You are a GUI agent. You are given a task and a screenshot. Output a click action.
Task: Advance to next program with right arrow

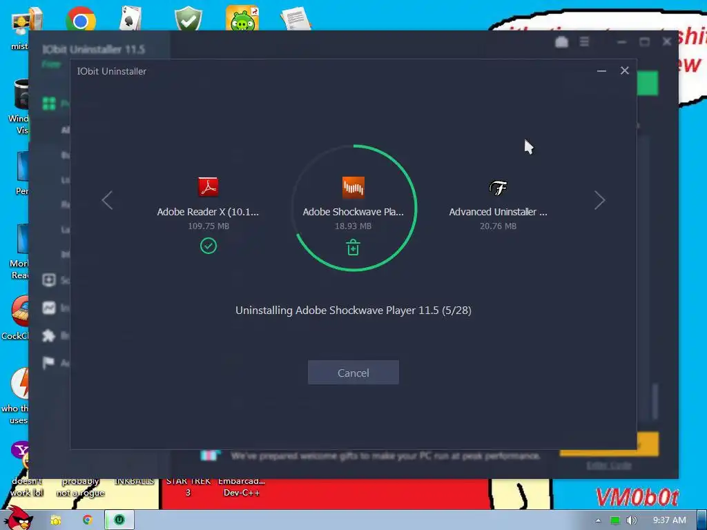click(599, 200)
